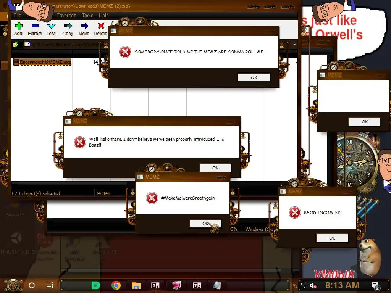Open the File menu in 7-Zip
This screenshot has width=391, height=293.
click(x=17, y=15)
